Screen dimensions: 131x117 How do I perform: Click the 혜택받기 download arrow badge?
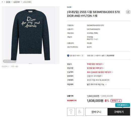tap(116, 101)
